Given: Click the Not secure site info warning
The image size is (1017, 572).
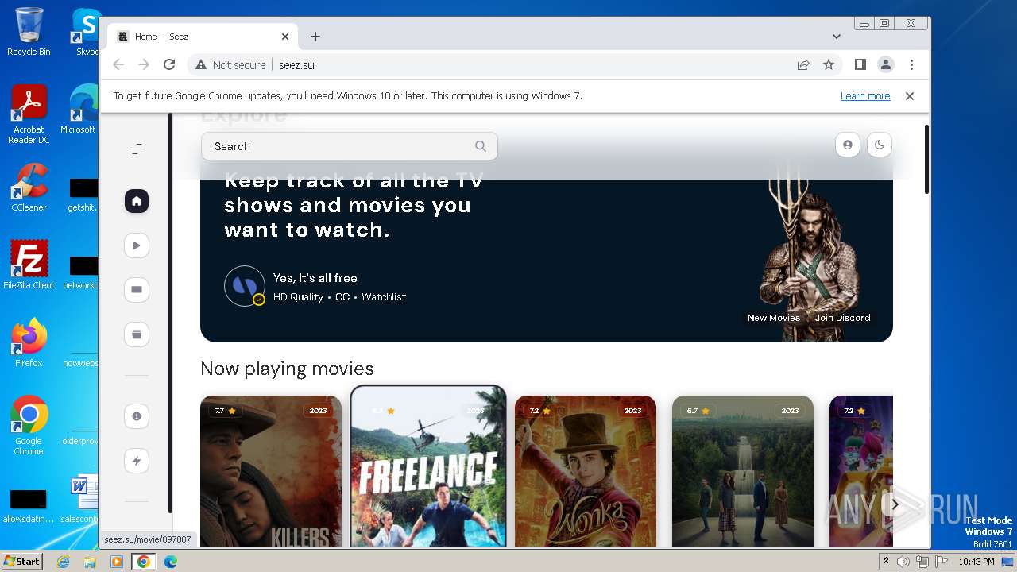Looking at the screenshot, I should click(x=230, y=65).
